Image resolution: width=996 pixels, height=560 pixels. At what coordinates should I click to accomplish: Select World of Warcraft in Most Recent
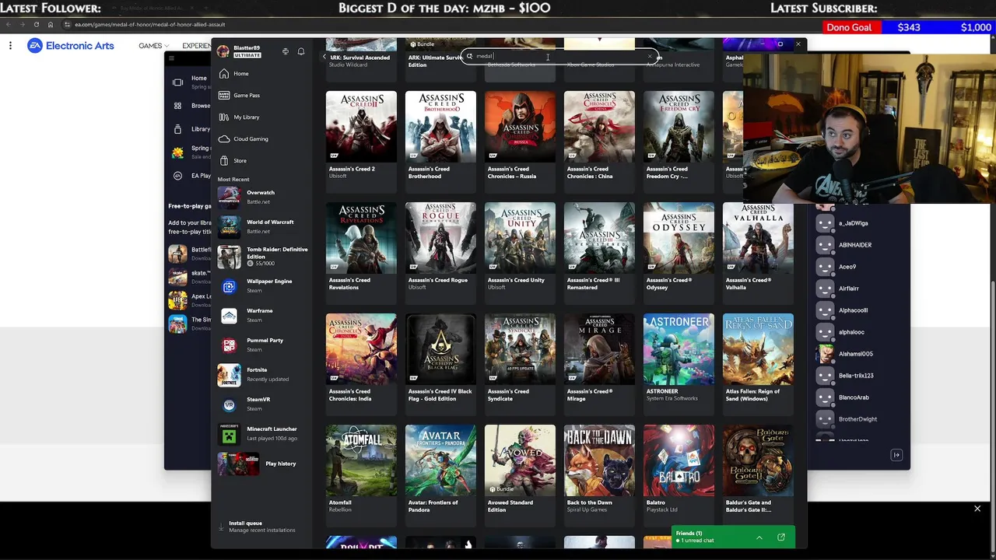(x=263, y=226)
